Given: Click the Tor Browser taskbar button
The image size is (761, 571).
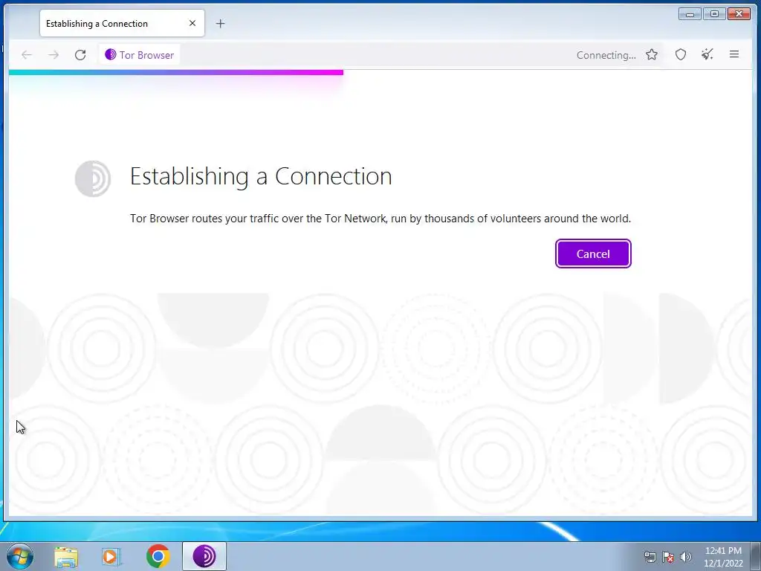Looking at the screenshot, I should point(204,556).
